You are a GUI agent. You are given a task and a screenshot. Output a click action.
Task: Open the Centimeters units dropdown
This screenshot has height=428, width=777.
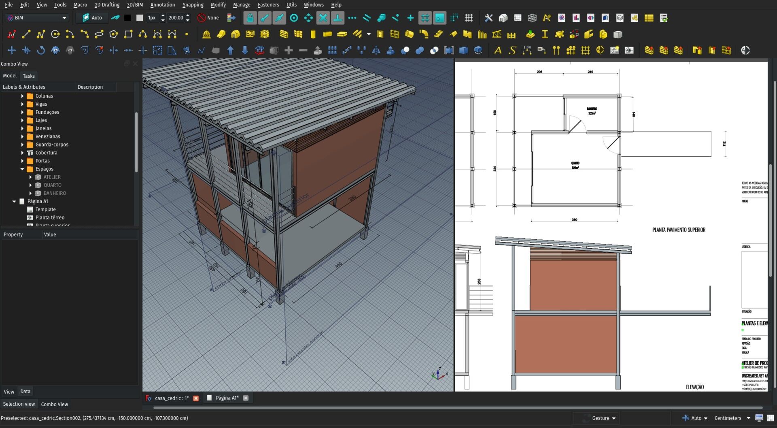pyautogui.click(x=732, y=418)
